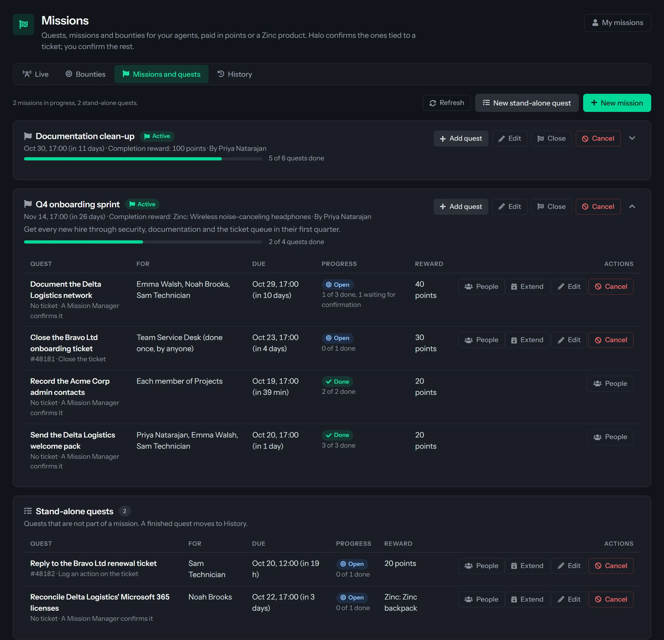The width and height of the screenshot is (664, 640).
Task: Expand the Documentation clean-up mission
Action: pos(632,138)
